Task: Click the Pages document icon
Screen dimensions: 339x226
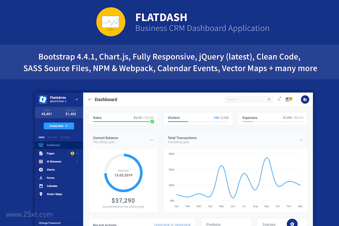Action: (x=41, y=153)
